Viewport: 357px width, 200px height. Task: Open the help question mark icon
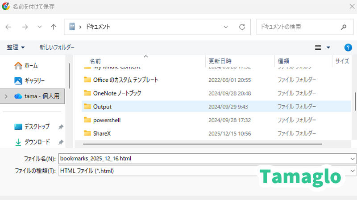tap(348, 47)
